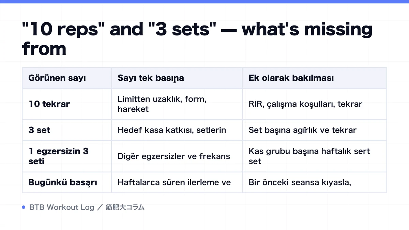
Task: Click the "Hedef kasa katkısı, setlerin" cell
Action: click(177, 130)
